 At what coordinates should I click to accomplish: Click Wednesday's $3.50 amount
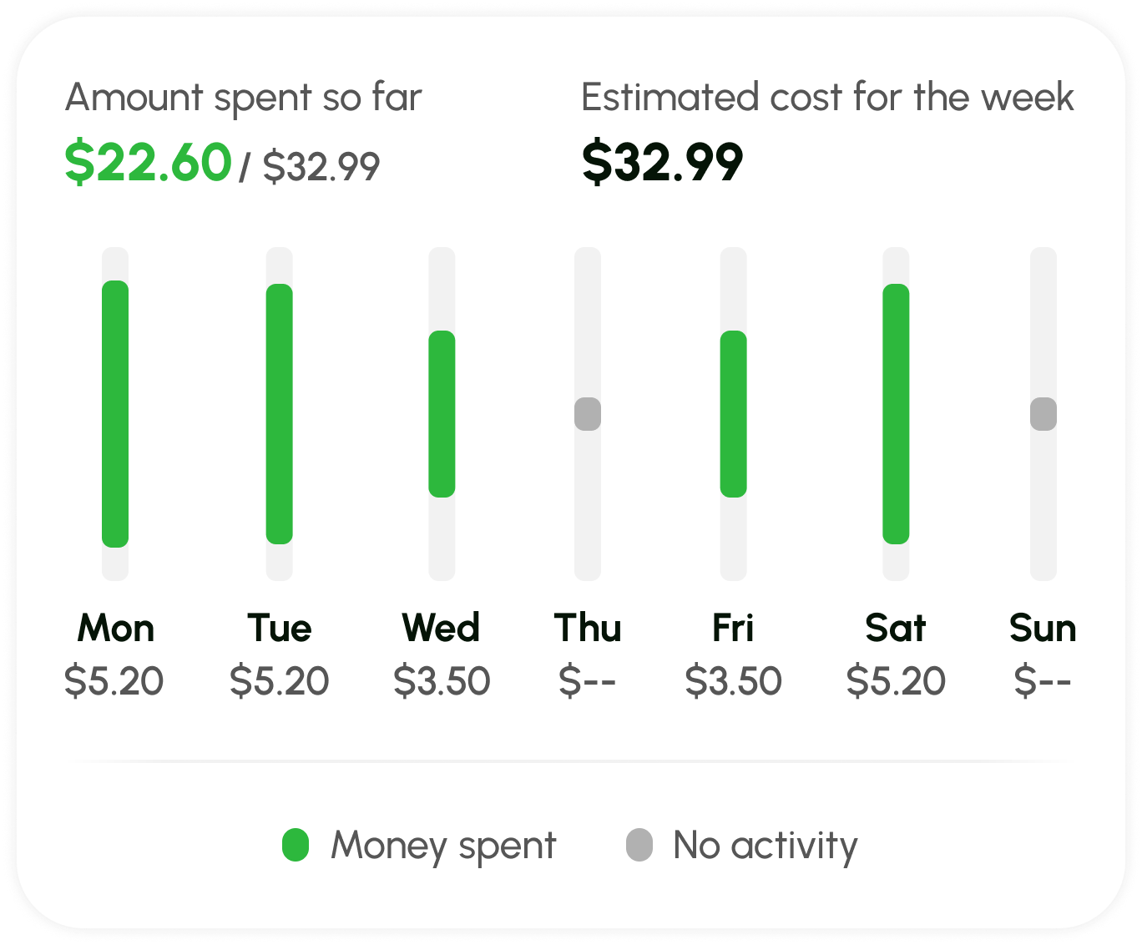(x=442, y=681)
